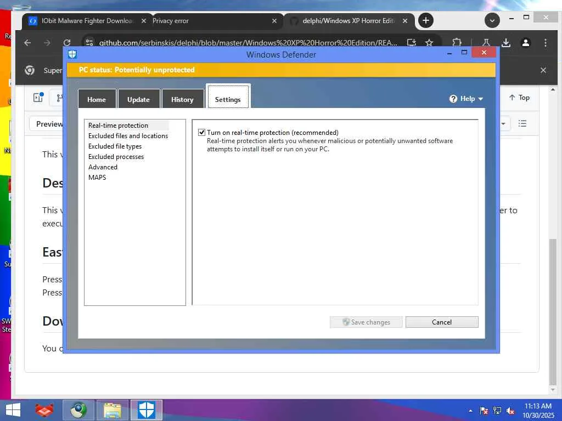Click the Windows Defender taskbar icon
The width and height of the screenshot is (562, 421).
tap(146, 410)
